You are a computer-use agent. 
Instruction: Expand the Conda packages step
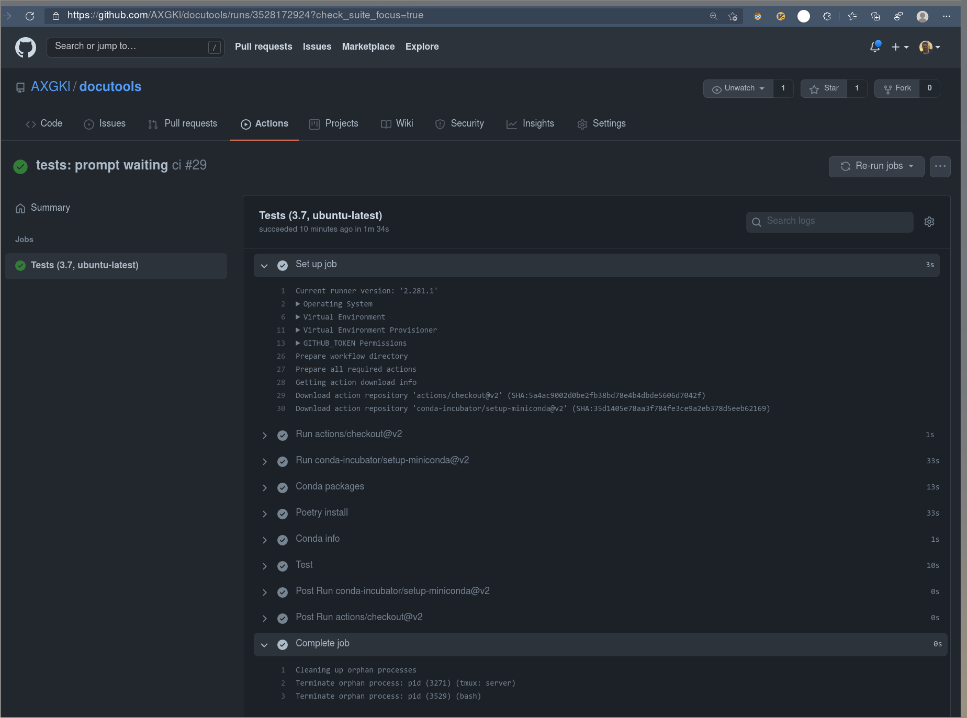pos(264,487)
